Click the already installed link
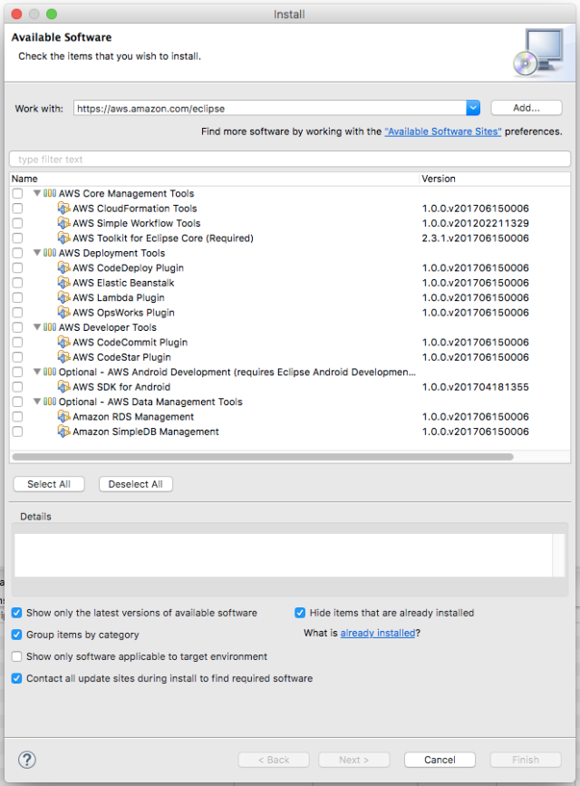 [378, 632]
